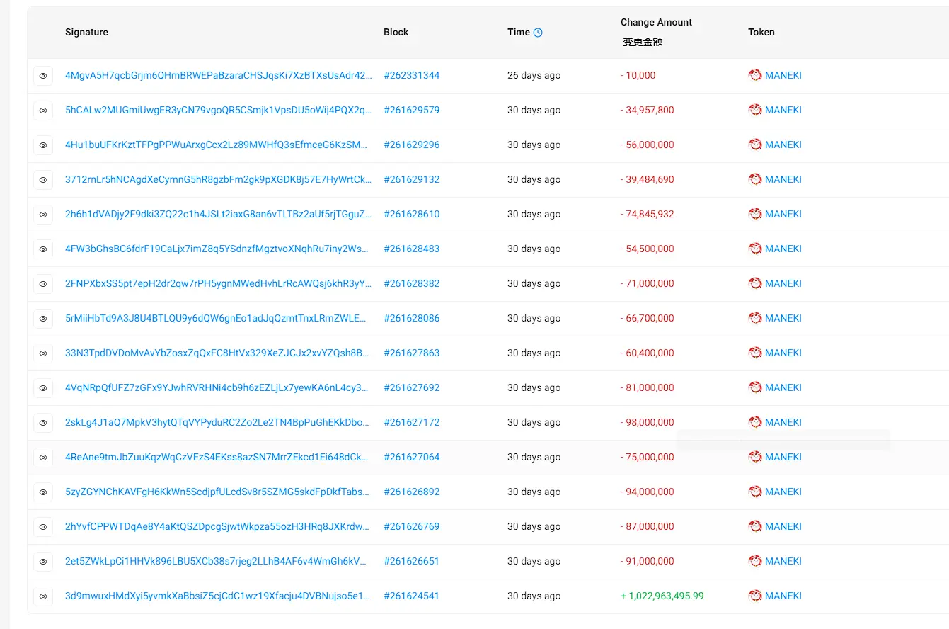
Task: Open the signature starting with 4ReAne9tmJbZuuKqz
Action: click(218, 457)
